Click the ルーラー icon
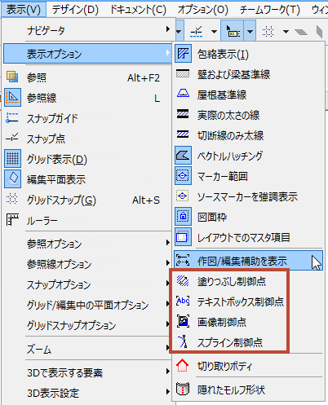The image size is (328, 405). coord(12,220)
